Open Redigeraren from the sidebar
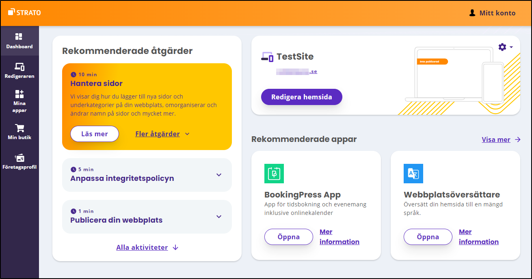 pyautogui.click(x=19, y=70)
